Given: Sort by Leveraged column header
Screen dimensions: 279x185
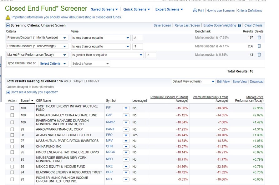Looking at the screenshot, I should (139, 101).
